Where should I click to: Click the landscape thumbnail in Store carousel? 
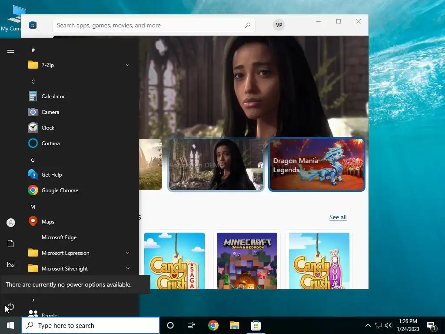(150, 164)
